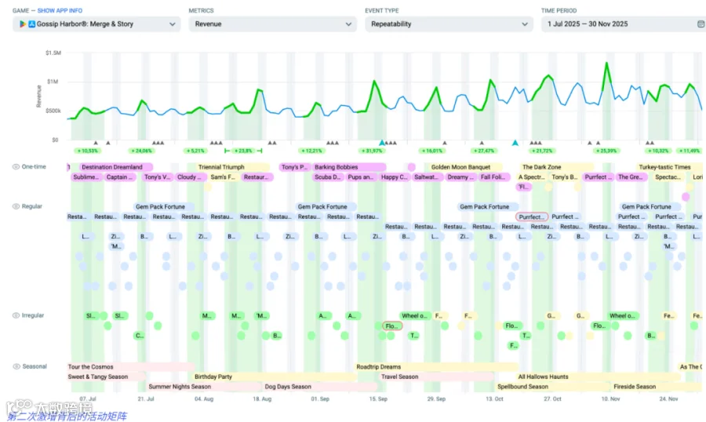The height and width of the screenshot is (422, 706).
Task: Click the +31,97% uplift badge
Action: pos(372,151)
